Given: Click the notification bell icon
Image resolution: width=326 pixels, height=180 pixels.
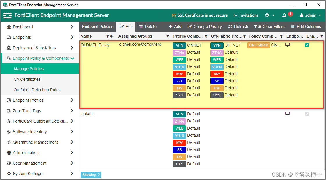Looking at the screenshot, I should click(x=284, y=15).
